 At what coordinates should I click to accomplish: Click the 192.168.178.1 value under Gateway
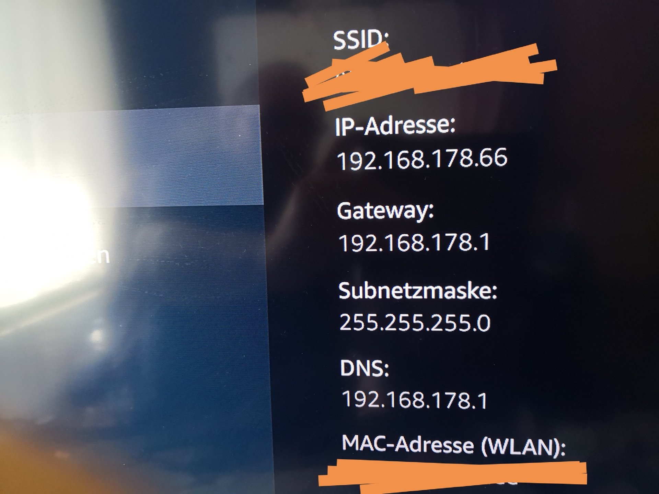click(x=414, y=242)
